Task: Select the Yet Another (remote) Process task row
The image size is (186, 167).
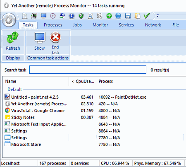Action: click(x=39, y=104)
